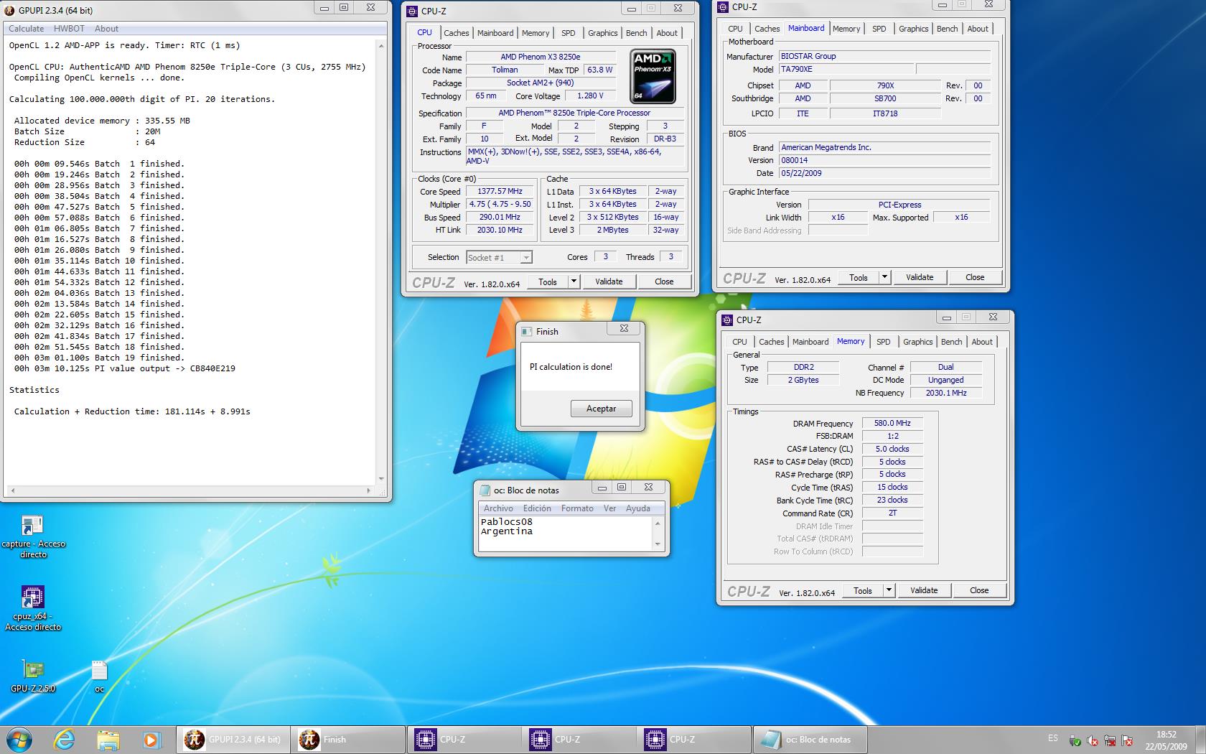
Task: Open Windows Explorer from taskbar
Action: 108,739
